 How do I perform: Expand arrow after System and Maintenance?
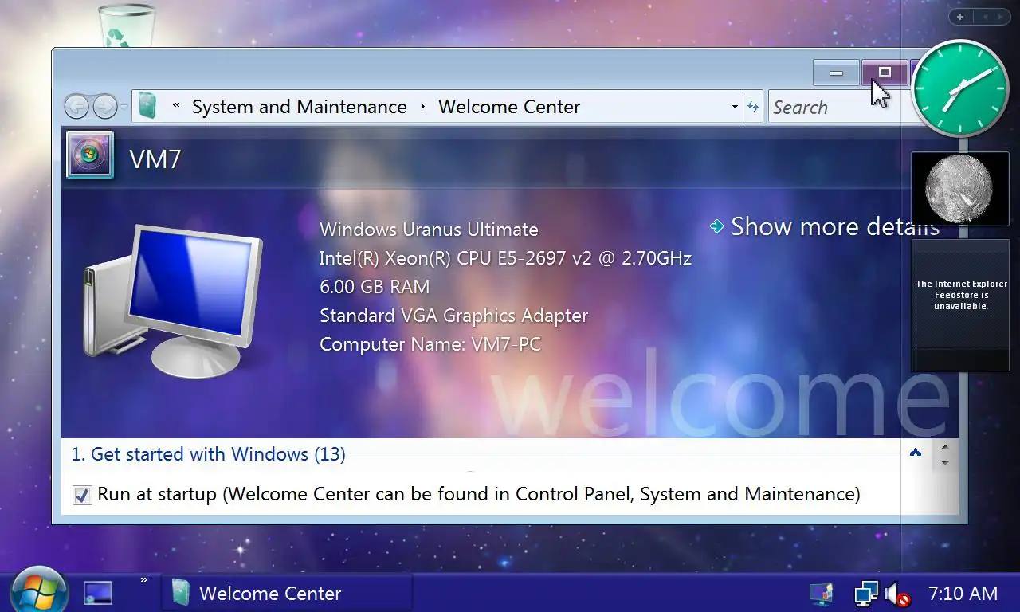tap(423, 107)
